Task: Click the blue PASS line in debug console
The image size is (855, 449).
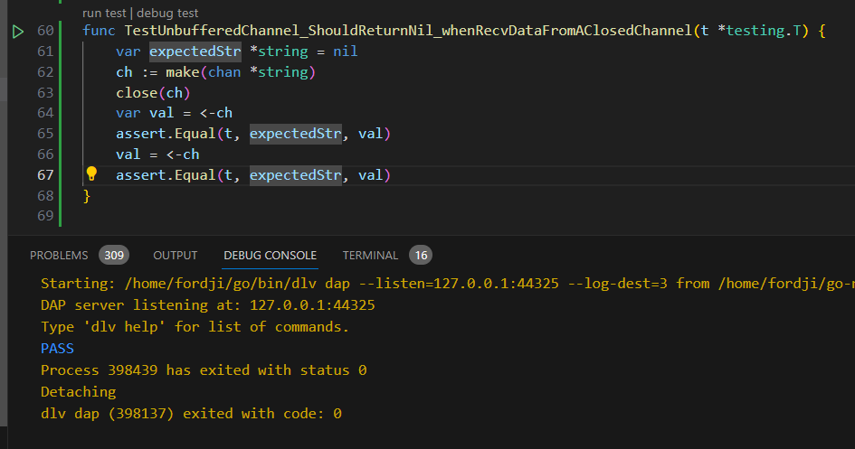Action: [x=57, y=349]
